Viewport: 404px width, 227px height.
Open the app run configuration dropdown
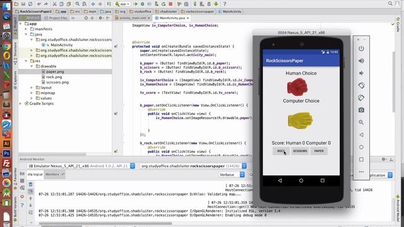tap(122, 4)
